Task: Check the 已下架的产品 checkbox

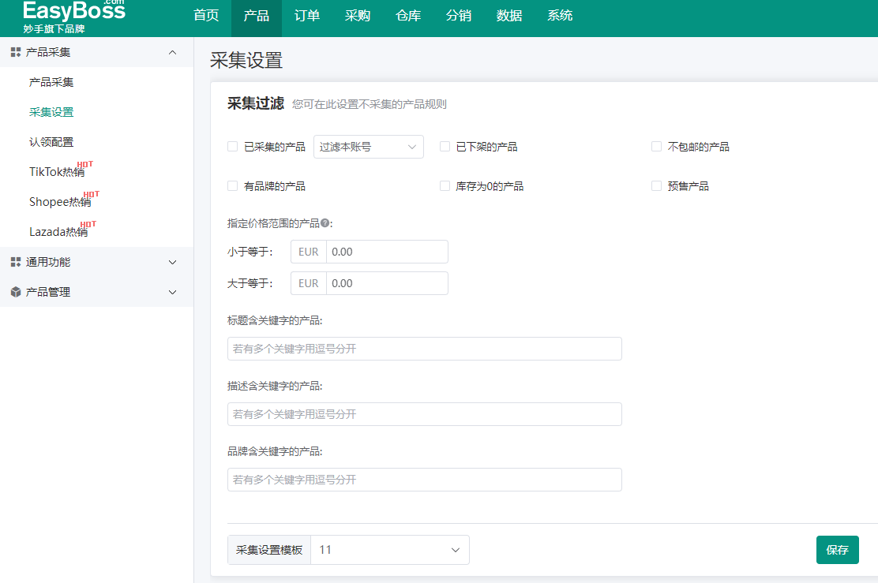Action: pyautogui.click(x=445, y=147)
